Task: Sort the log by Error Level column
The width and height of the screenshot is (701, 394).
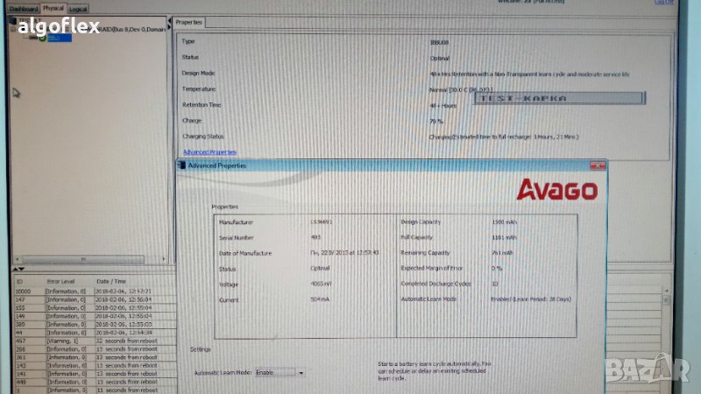Action: [x=60, y=280]
